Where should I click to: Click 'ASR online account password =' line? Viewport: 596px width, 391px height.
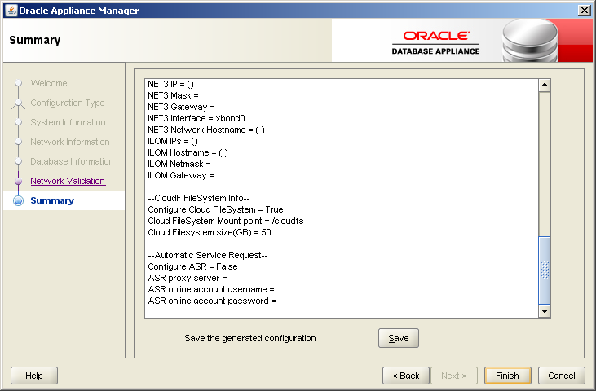pyautogui.click(x=212, y=301)
